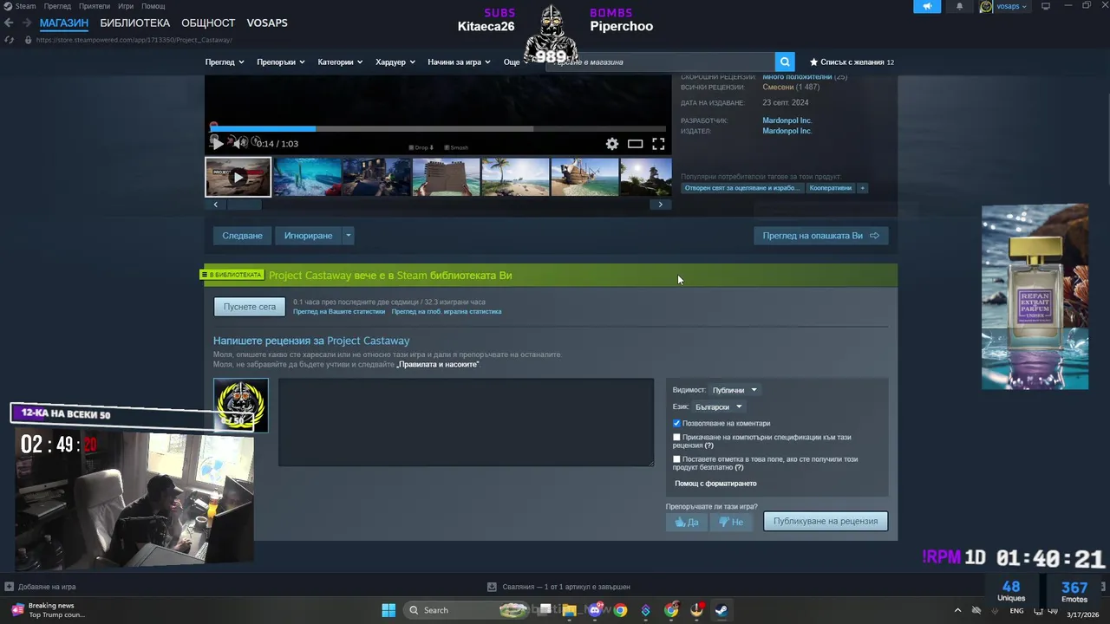Open the Правилата и насоките link
1110x624 pixels.
click(x=438, y=364)
